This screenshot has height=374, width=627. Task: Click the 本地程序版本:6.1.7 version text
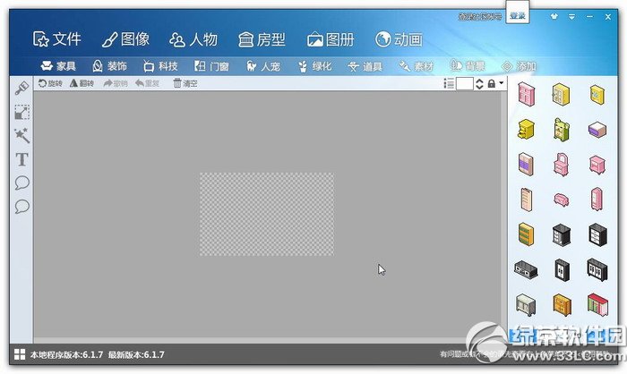[x=67, y=354]
